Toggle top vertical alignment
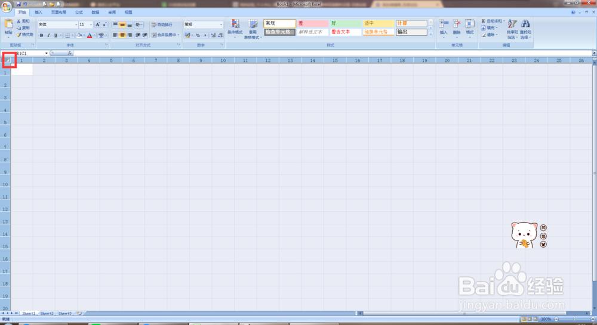Viewport: 597px width, 325px height. click(115, 24)
